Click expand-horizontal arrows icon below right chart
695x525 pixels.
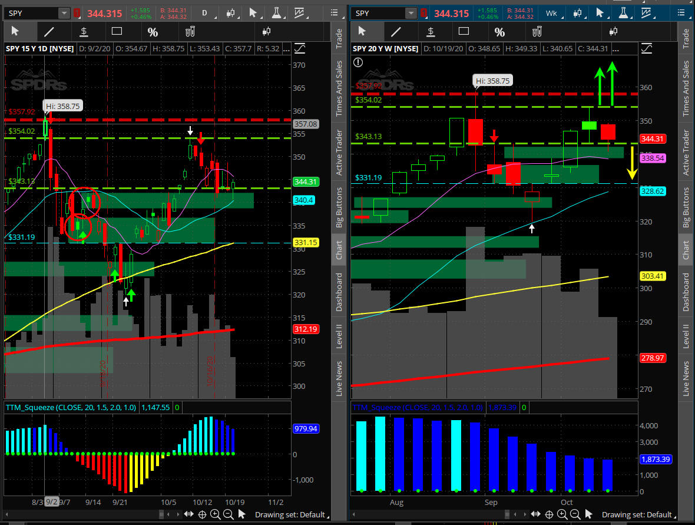point(536,514)
